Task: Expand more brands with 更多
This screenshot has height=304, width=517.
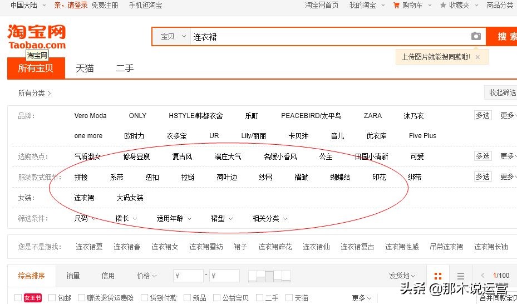Action: tap(508, 115)
